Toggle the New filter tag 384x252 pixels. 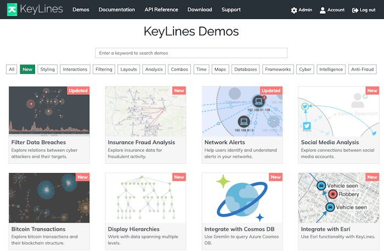coord(27,69)
